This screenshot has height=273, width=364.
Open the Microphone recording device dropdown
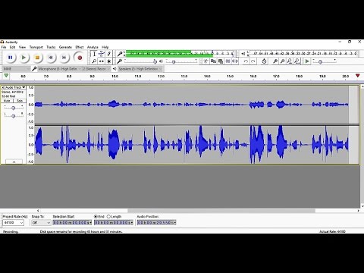60,69
